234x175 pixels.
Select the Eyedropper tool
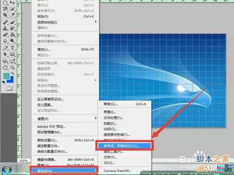coord(12,15)
